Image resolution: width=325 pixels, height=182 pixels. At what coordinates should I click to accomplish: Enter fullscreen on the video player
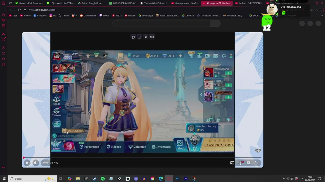(257, 163)
